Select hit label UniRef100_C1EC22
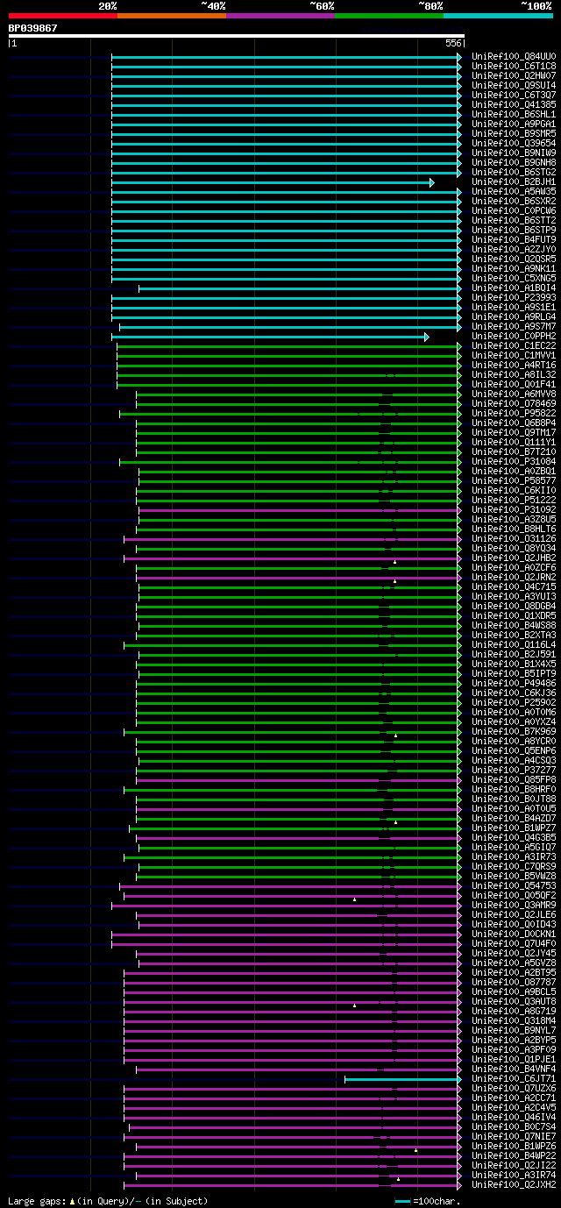The width and height of the screenshot is (561, 1208). point(514,345)
